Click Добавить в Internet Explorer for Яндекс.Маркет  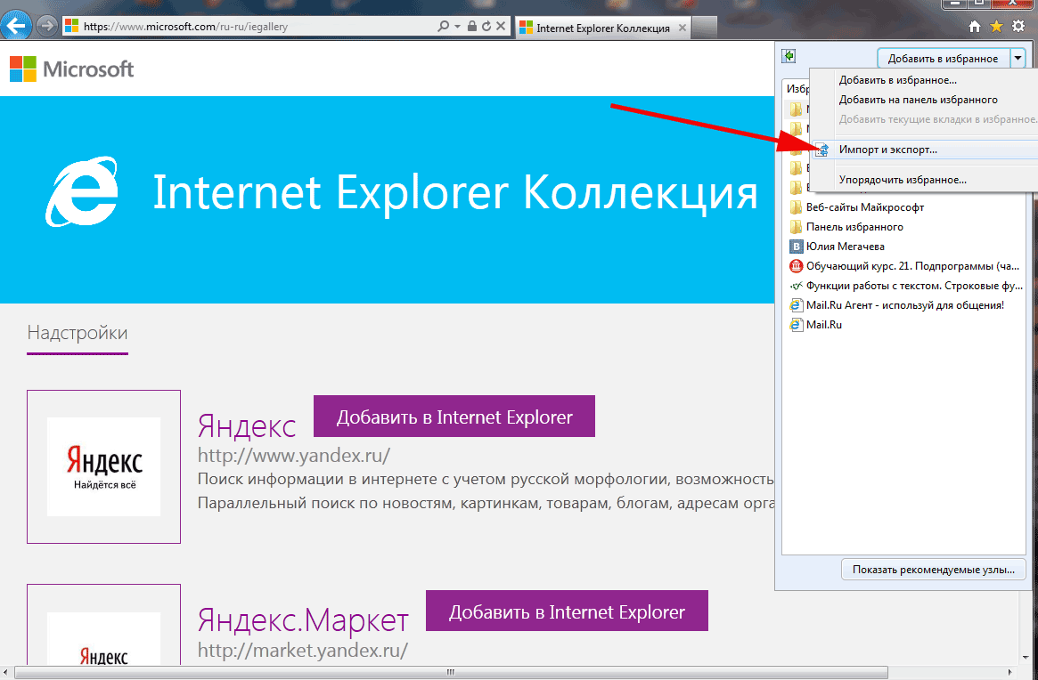coord(567,611)
